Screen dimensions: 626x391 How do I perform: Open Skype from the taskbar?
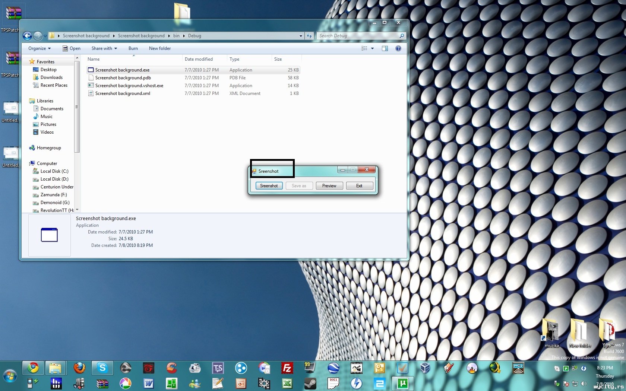click(x=102, y=368)
